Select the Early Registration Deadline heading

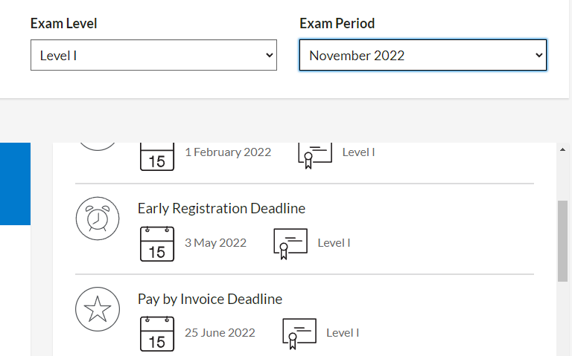221,208
